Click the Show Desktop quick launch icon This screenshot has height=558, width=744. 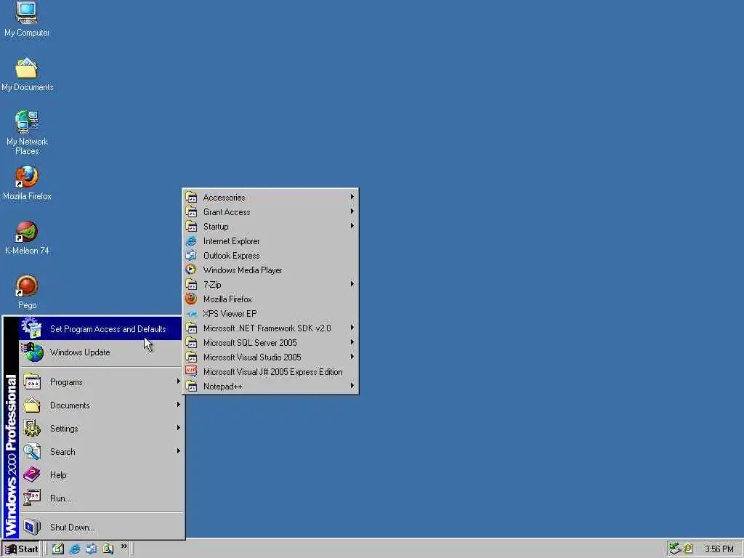coord(58,549)
